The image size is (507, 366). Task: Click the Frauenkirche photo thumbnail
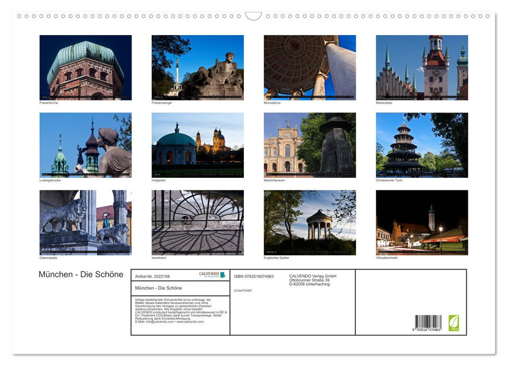point(85,67)
